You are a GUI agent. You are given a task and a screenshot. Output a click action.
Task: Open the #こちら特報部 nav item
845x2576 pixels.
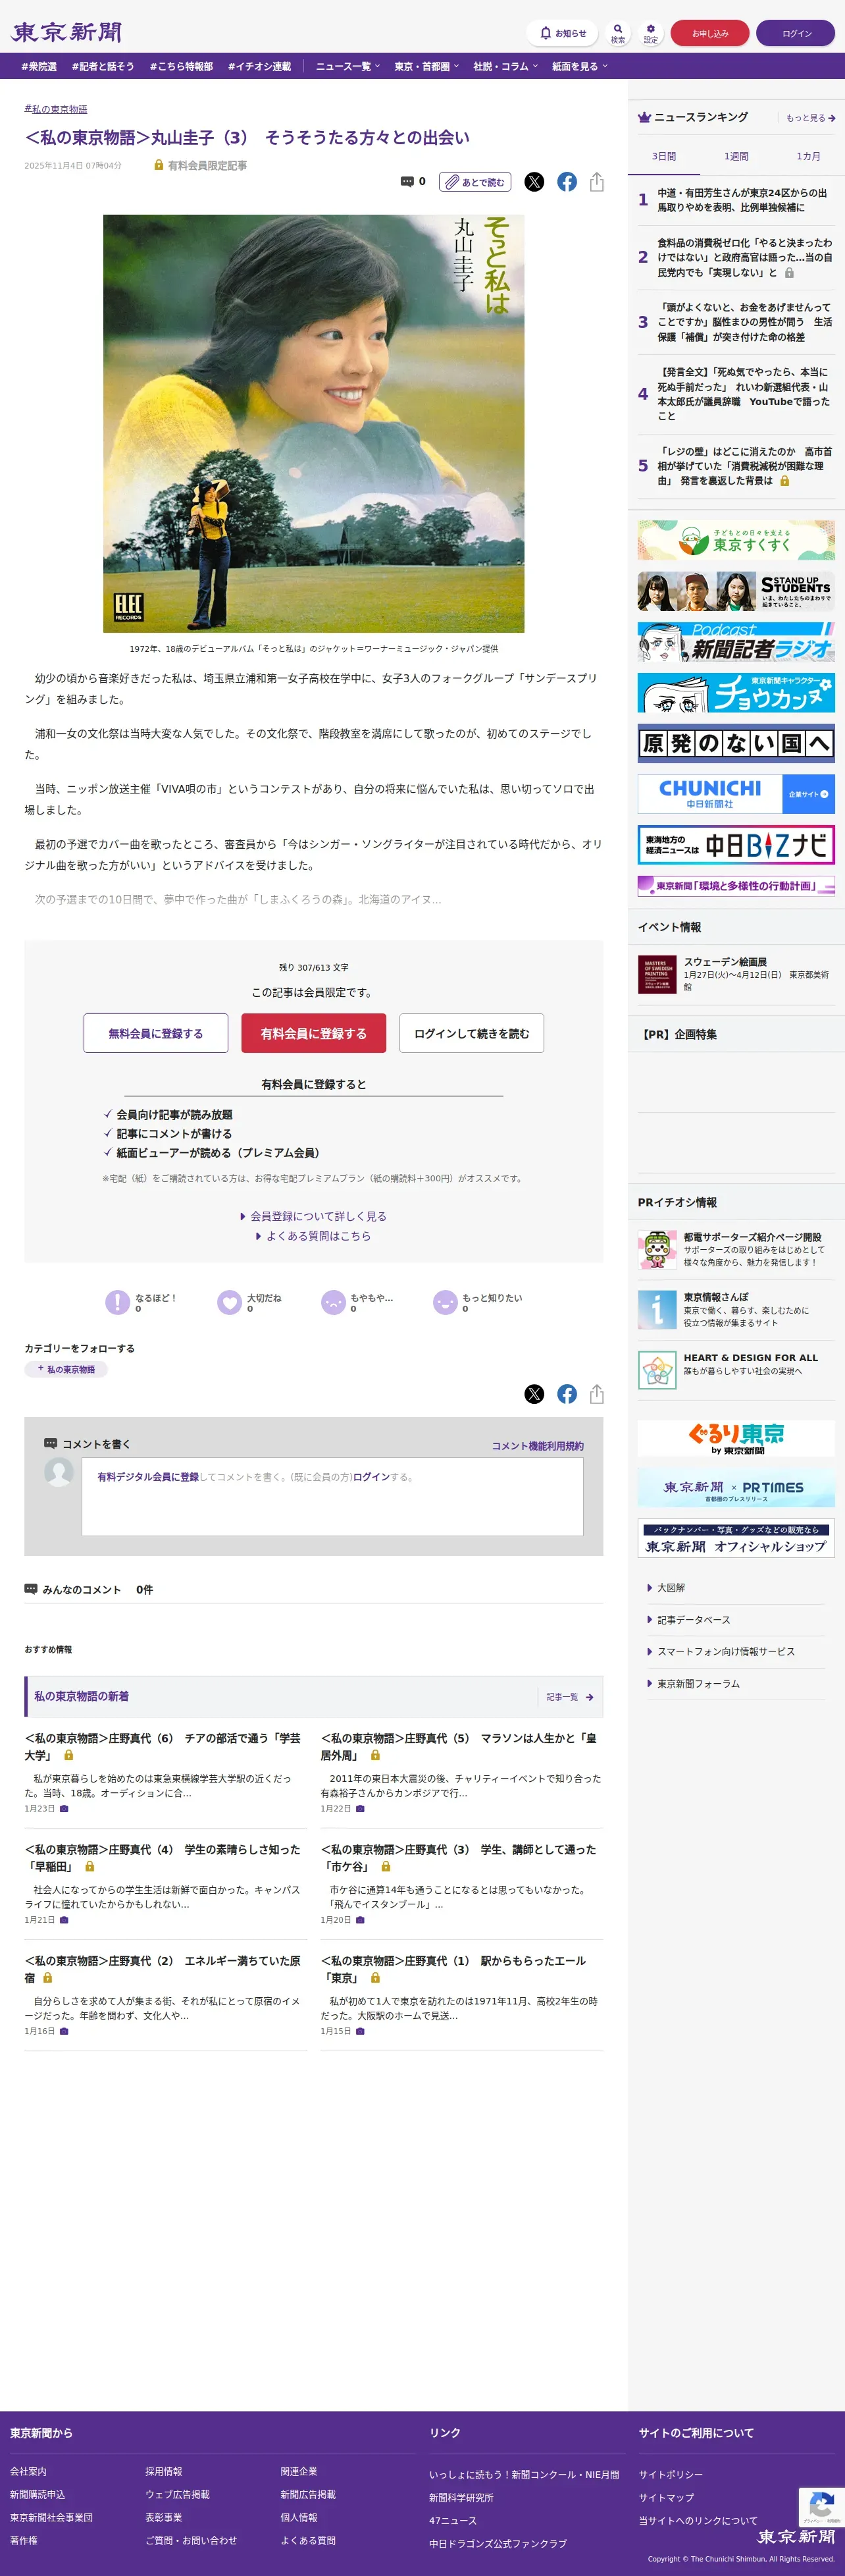[x=181, y=67]
